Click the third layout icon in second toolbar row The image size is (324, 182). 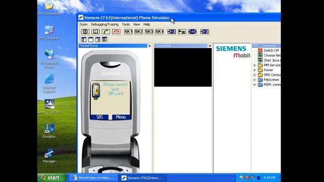click(x=98, y=39)
